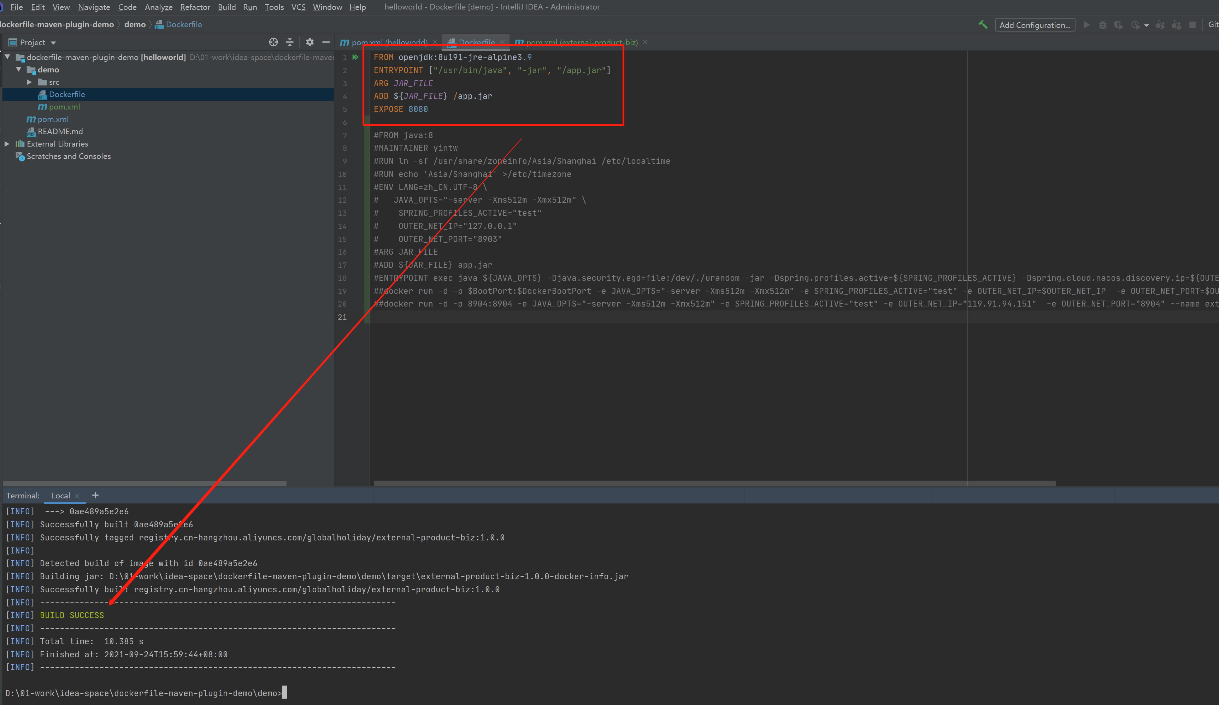Open the Project view dropdown

(53, 42)
